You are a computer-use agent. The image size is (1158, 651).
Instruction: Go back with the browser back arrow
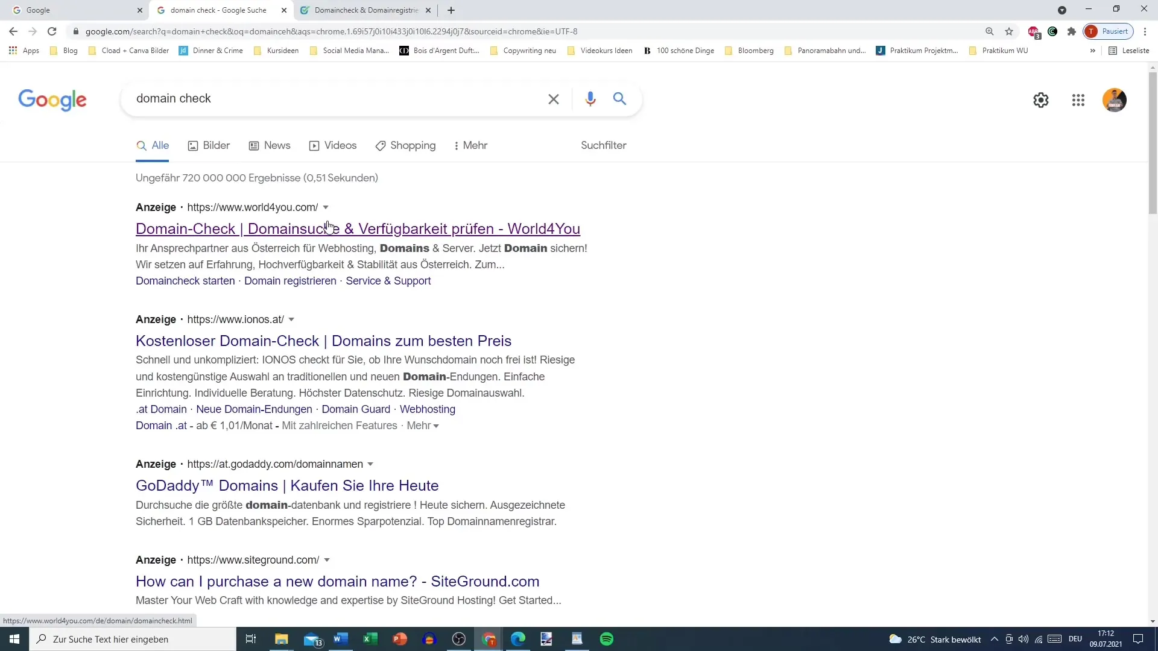[x=13, y=31]
